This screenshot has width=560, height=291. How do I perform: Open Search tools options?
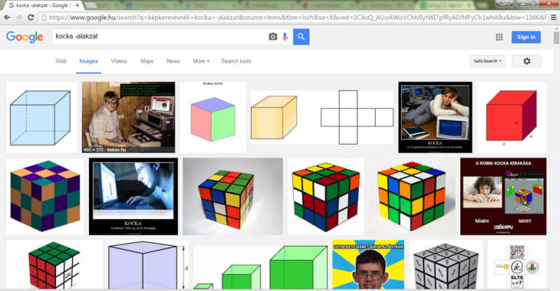pos(236,61)
